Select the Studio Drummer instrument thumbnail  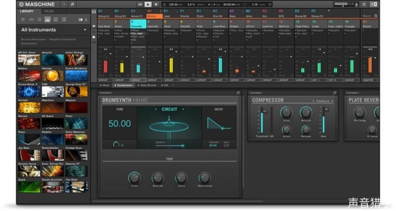click(53, 187)
